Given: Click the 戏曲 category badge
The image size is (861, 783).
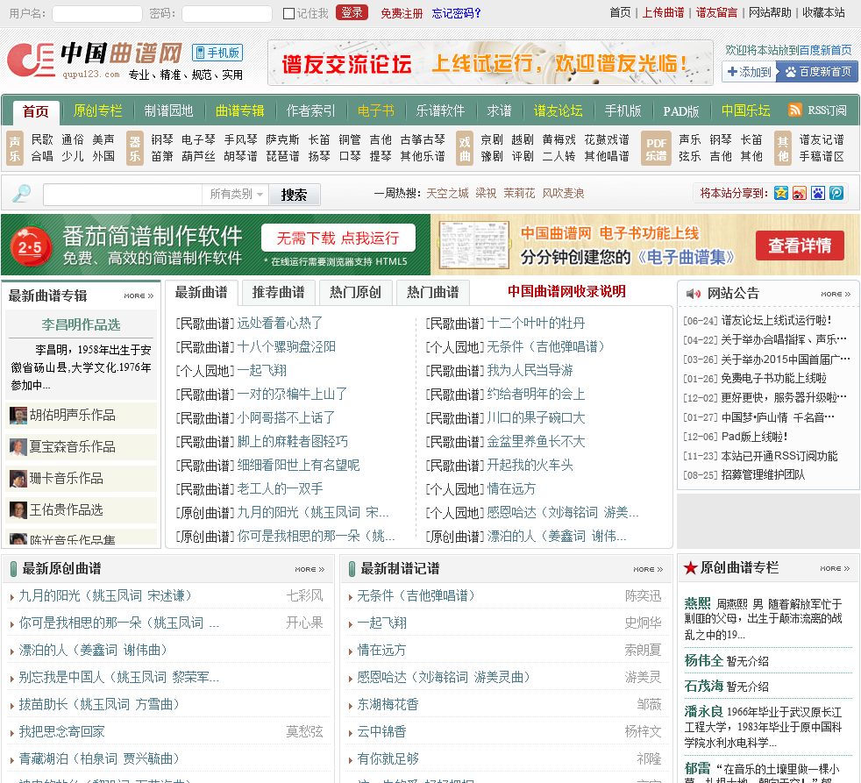Looking at the screenshot, I should tap(465, 148).
